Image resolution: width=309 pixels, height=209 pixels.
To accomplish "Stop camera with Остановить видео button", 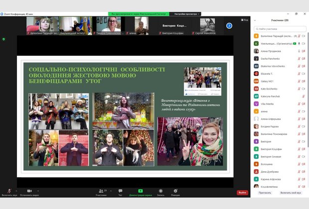I will pos(29,192).
